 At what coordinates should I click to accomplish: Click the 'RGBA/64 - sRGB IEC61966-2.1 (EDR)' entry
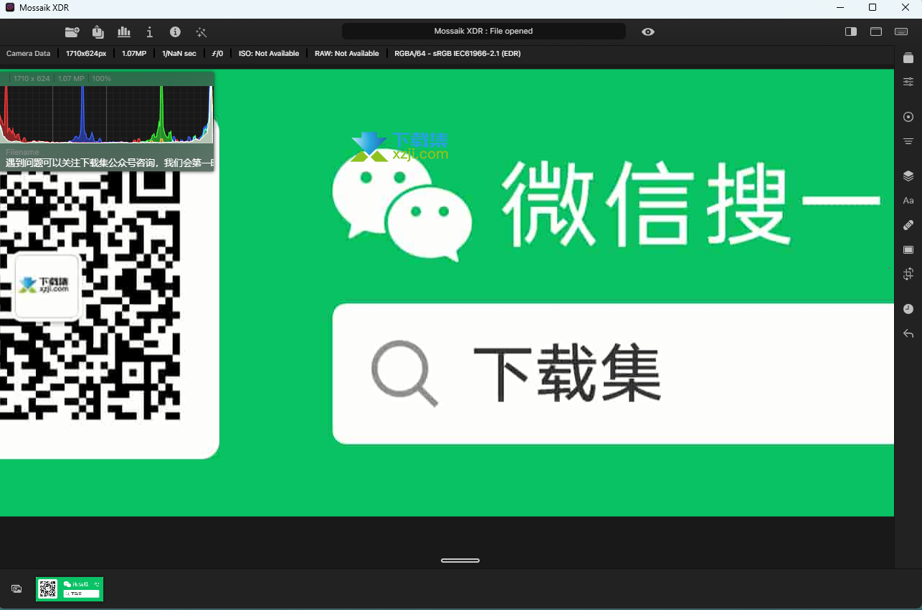(x=457, y=54)
